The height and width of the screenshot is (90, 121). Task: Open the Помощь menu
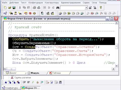pyautogui.click(x=103, y=3)
